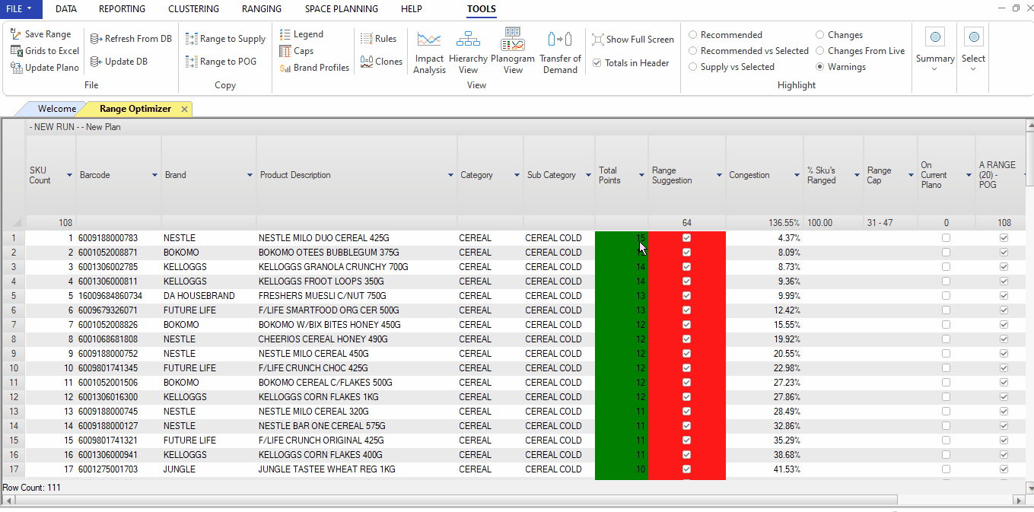Open Congestion column filter dropdown

(796, 176)
